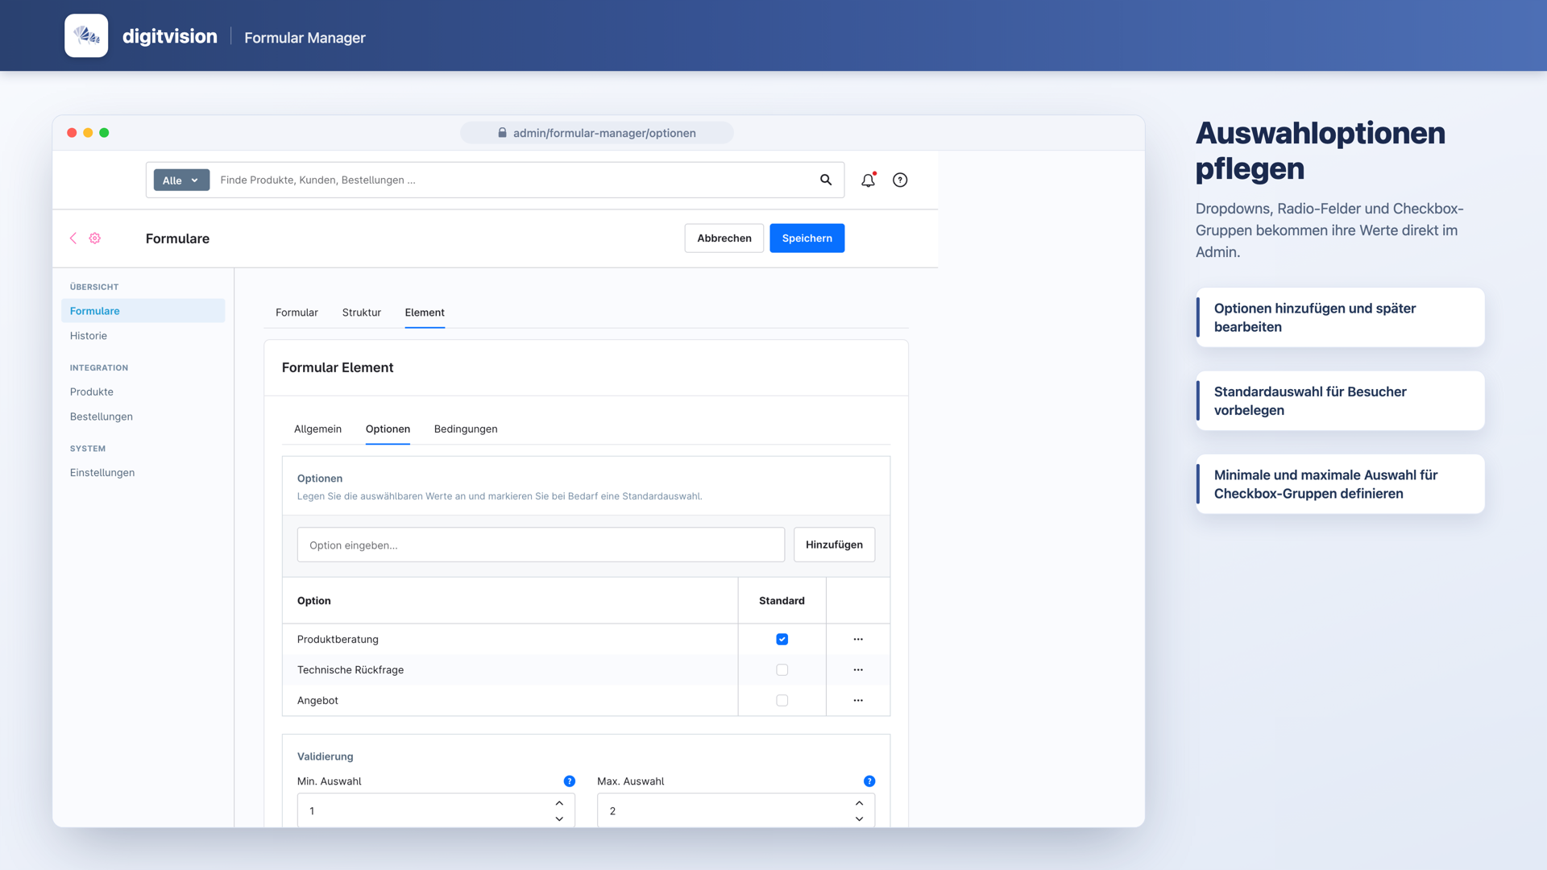Decrease Max. Auswahl with down arrow
Viewport: 1547px width, 870px height.
(x=859, y=818)
